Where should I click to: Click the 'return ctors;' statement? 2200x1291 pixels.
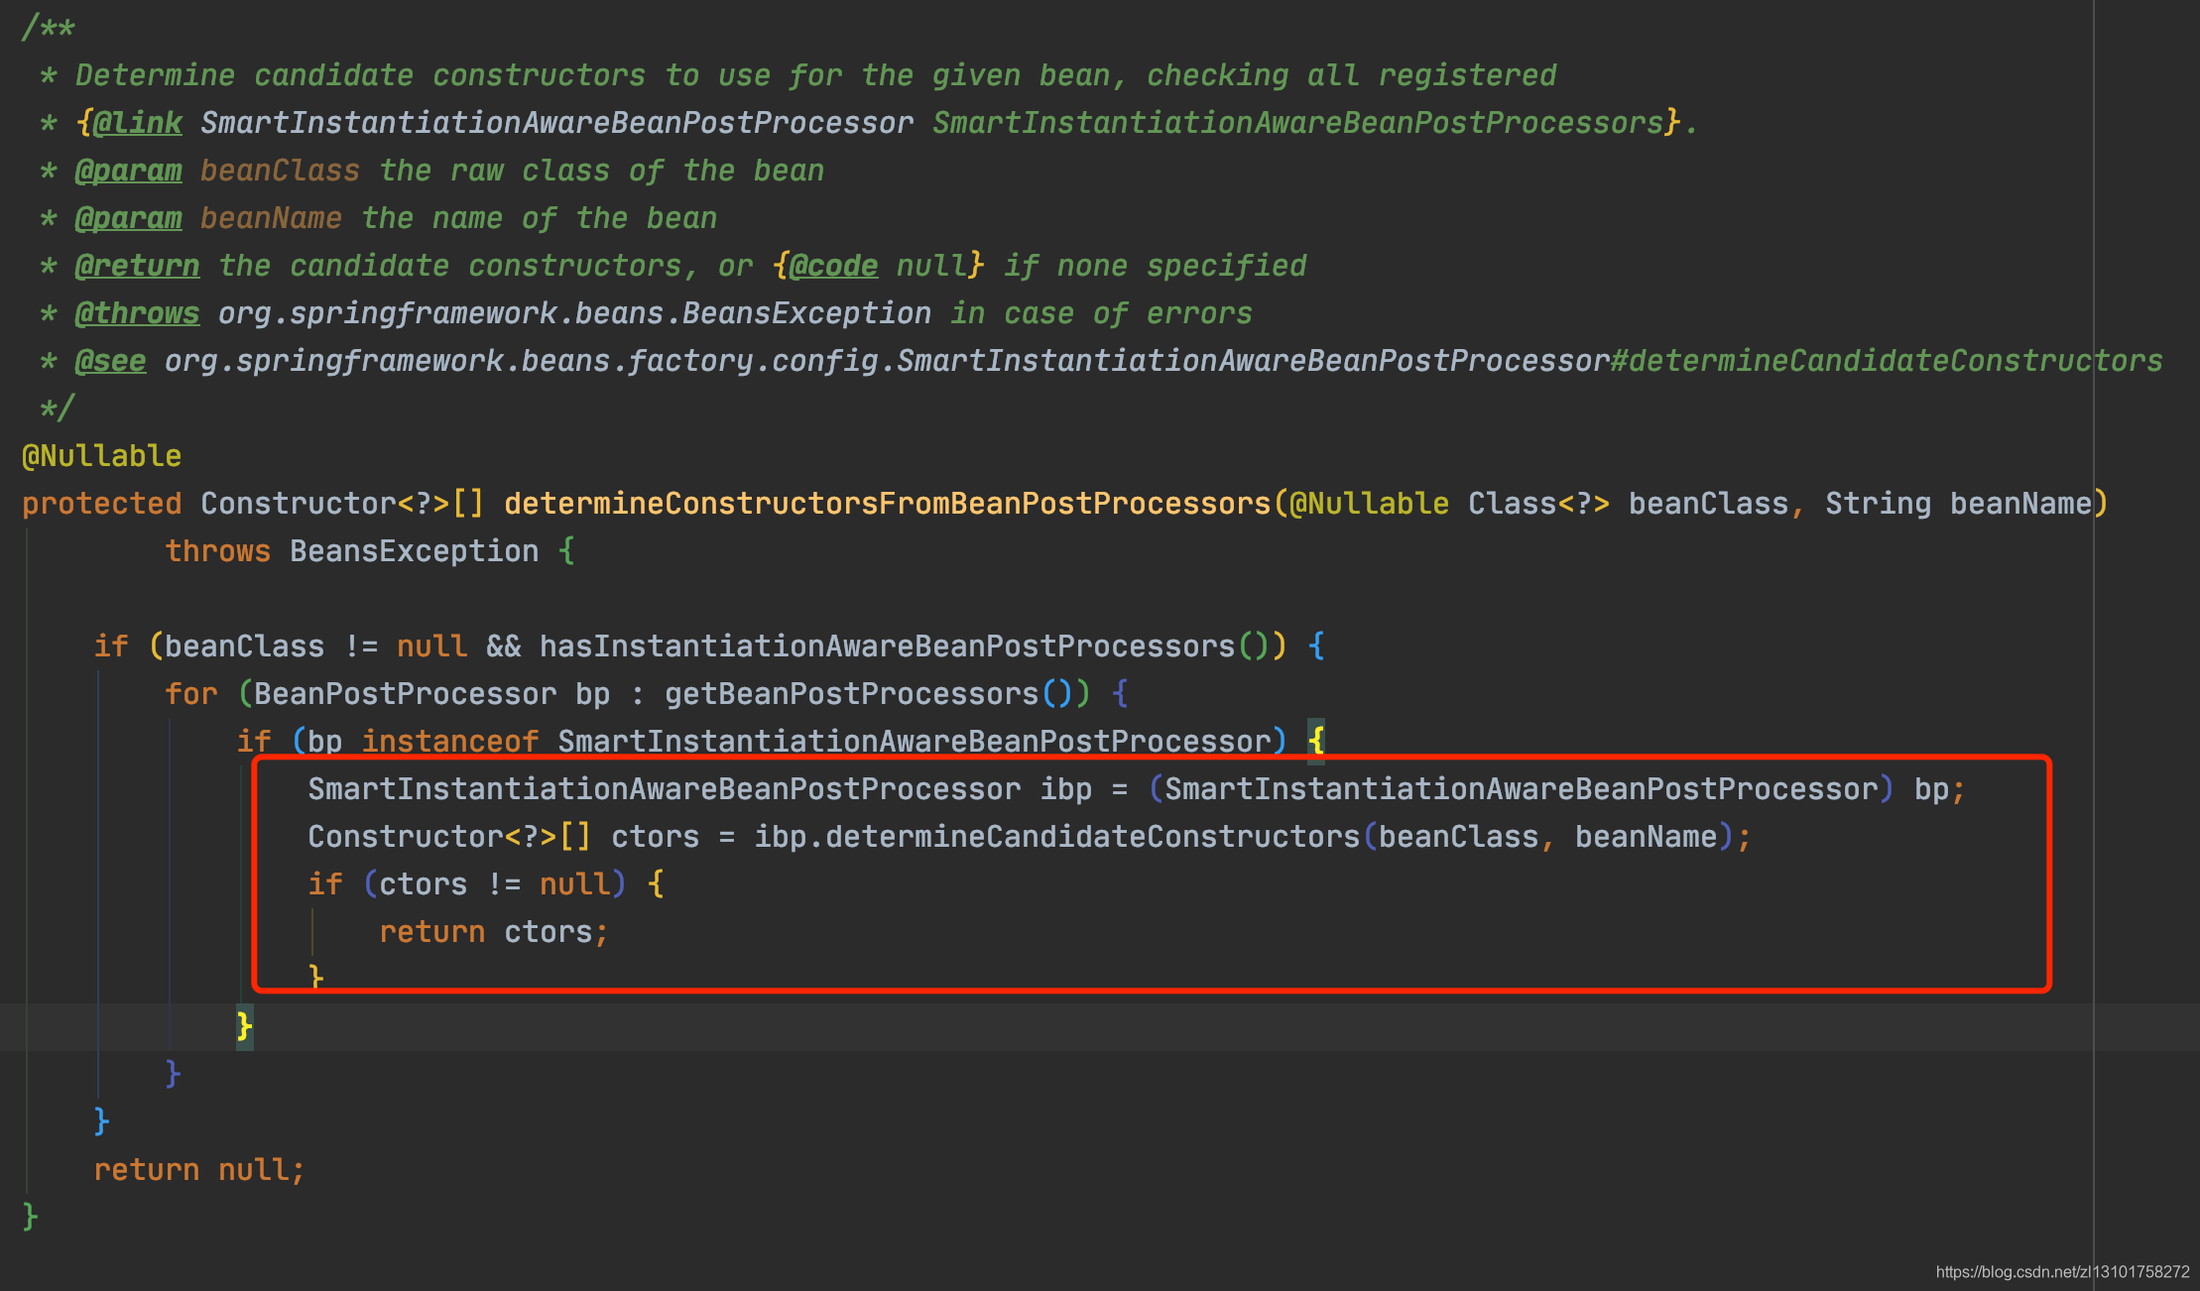tap(493, 932)
